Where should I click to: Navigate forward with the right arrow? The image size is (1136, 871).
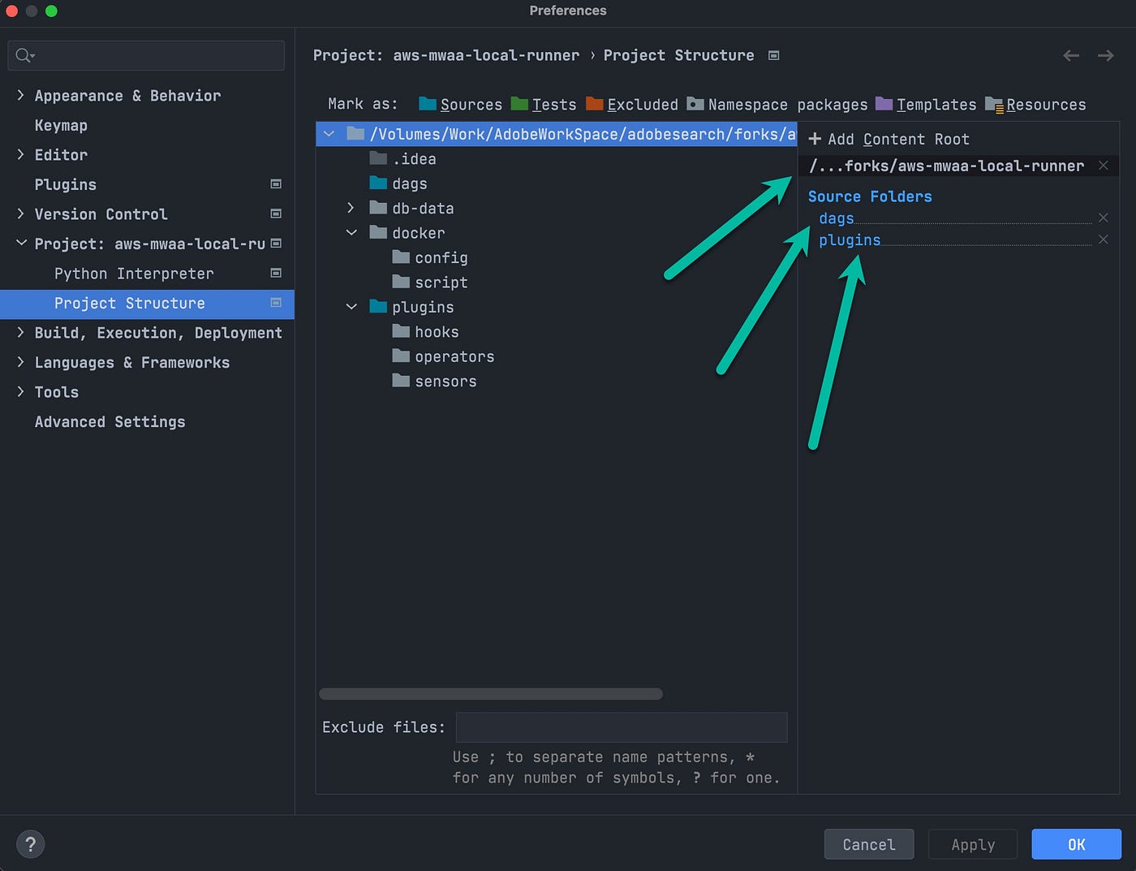[x=1105, y=55]
